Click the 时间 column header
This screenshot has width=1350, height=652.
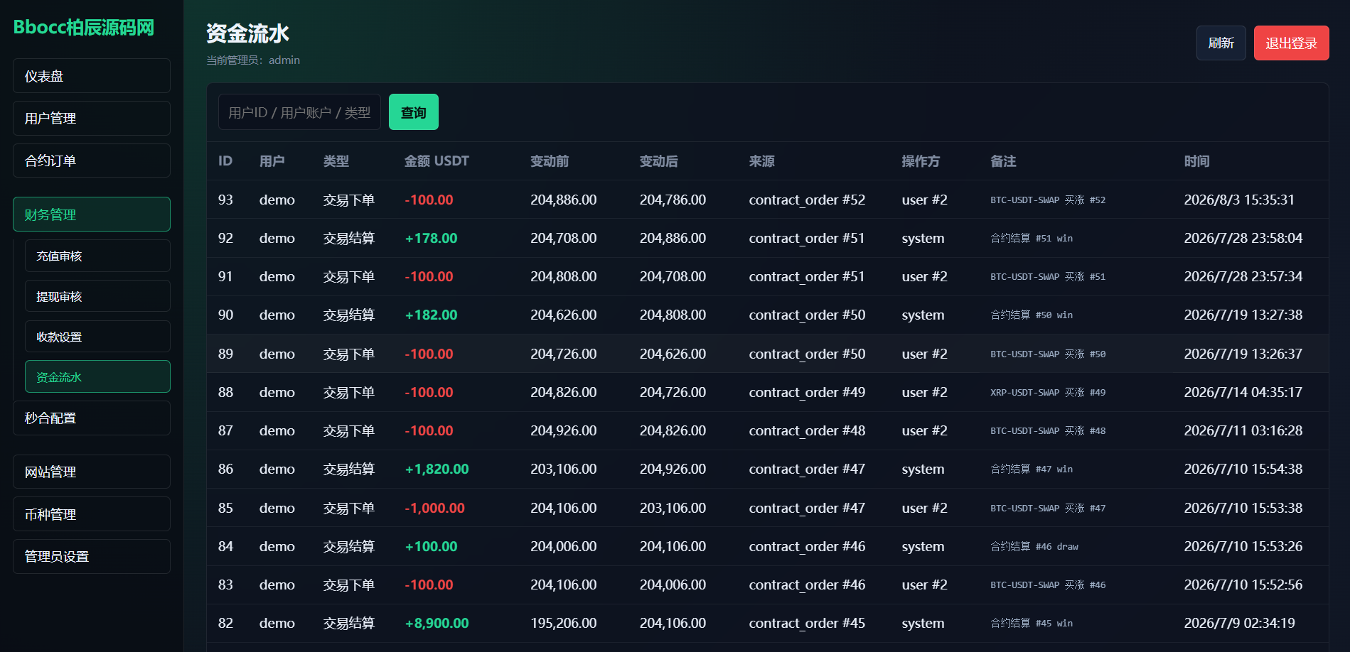click(x=1196, y=161)
